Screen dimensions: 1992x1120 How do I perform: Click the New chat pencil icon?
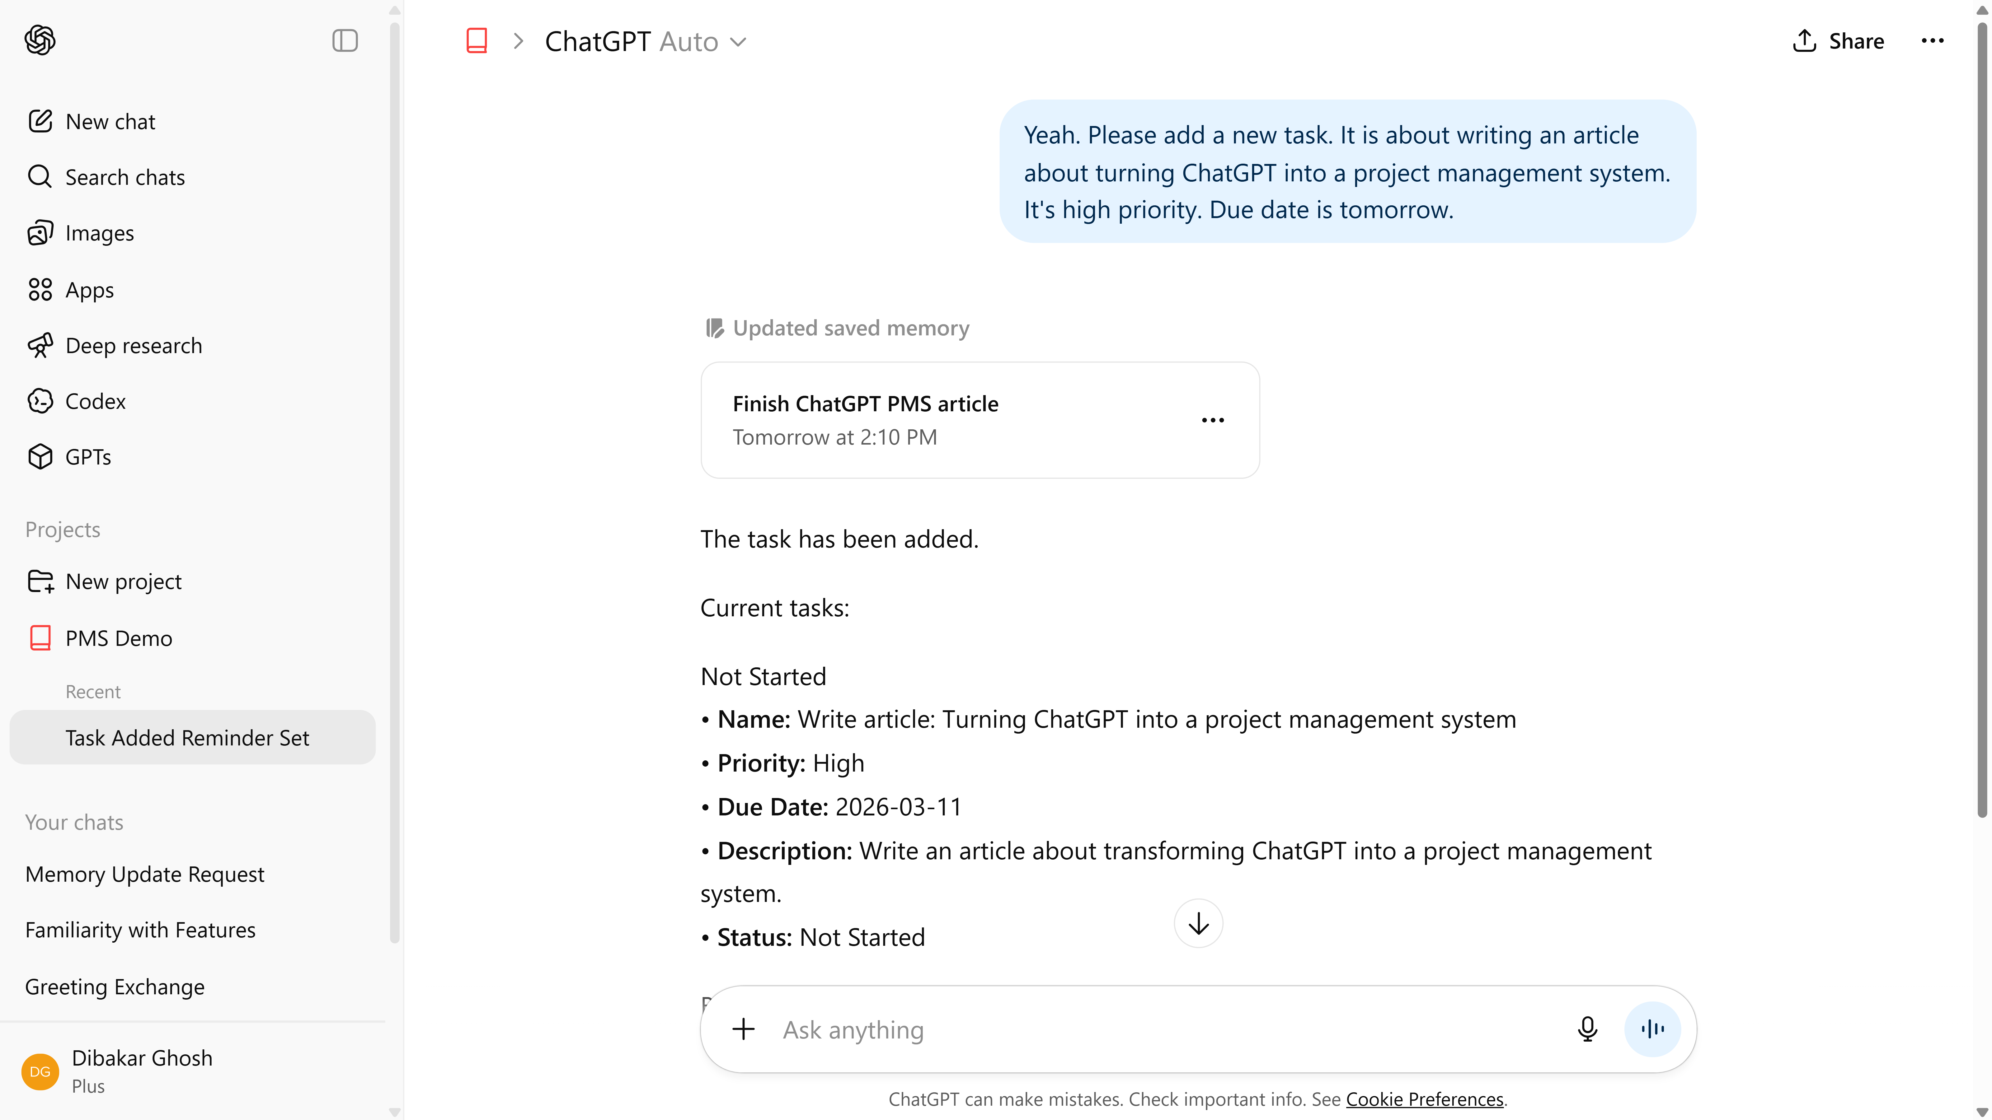pyautogui.click(x=40, y=121)
